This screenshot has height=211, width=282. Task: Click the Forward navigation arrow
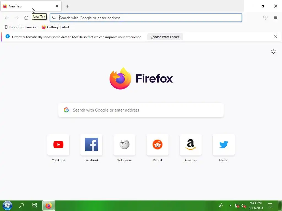[17, 18]
